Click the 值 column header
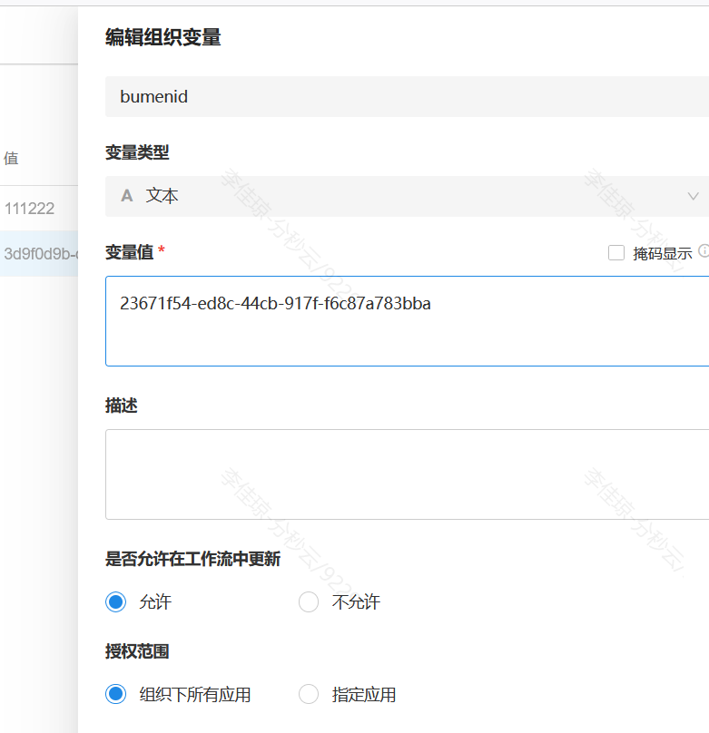709x733 pixels. click(x=11, y=159)
